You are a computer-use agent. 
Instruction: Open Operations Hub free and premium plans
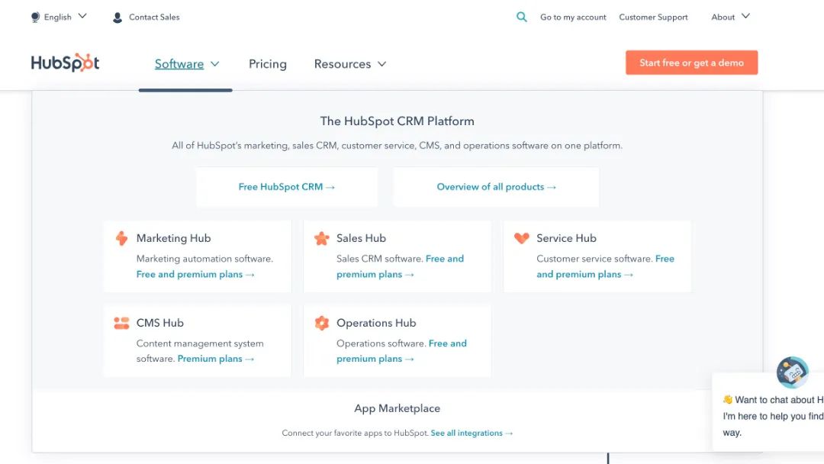pos(401,351)
